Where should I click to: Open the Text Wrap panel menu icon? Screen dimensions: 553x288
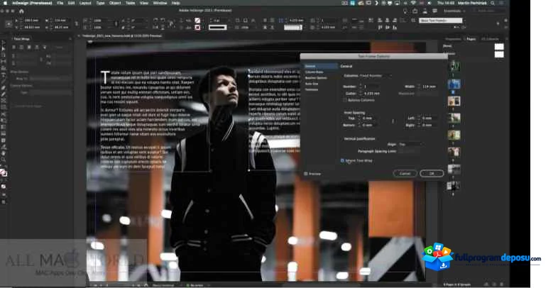pyautogui.click(x=70, y=39)
